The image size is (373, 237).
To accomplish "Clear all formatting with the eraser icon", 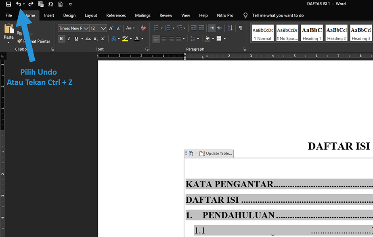I will click(x=143, y=28).
